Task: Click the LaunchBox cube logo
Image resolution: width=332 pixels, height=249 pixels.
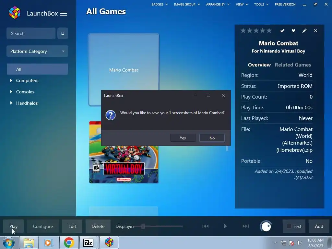Action: click(15, 13)
